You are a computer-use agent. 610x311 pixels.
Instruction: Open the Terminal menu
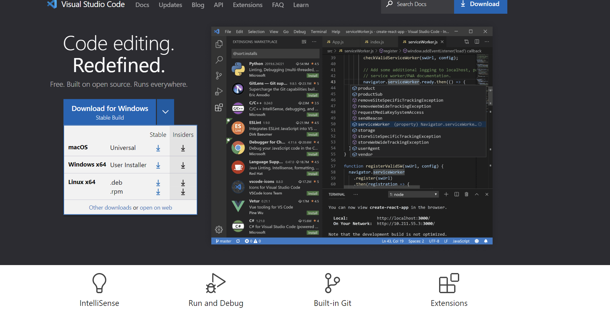319,32
